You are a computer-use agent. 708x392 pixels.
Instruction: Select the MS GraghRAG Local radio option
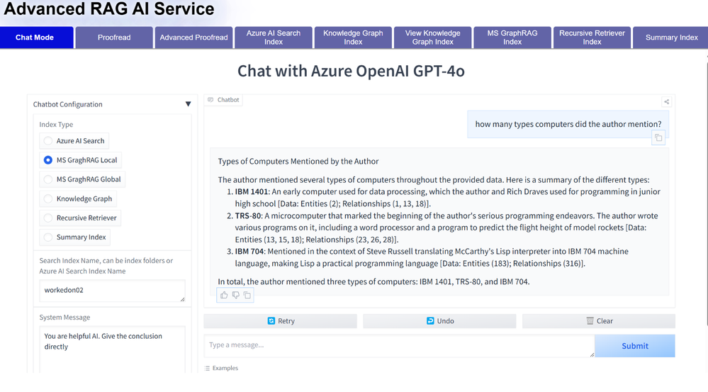pos(48,160)
